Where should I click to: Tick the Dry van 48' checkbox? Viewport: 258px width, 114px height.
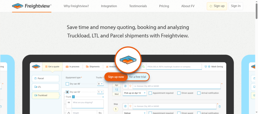[x=67, y=84]
